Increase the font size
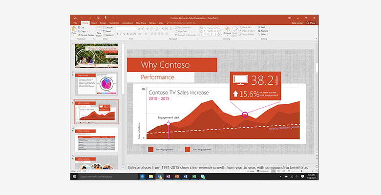Screen dimensions: 381x195 tap(140, 29)
